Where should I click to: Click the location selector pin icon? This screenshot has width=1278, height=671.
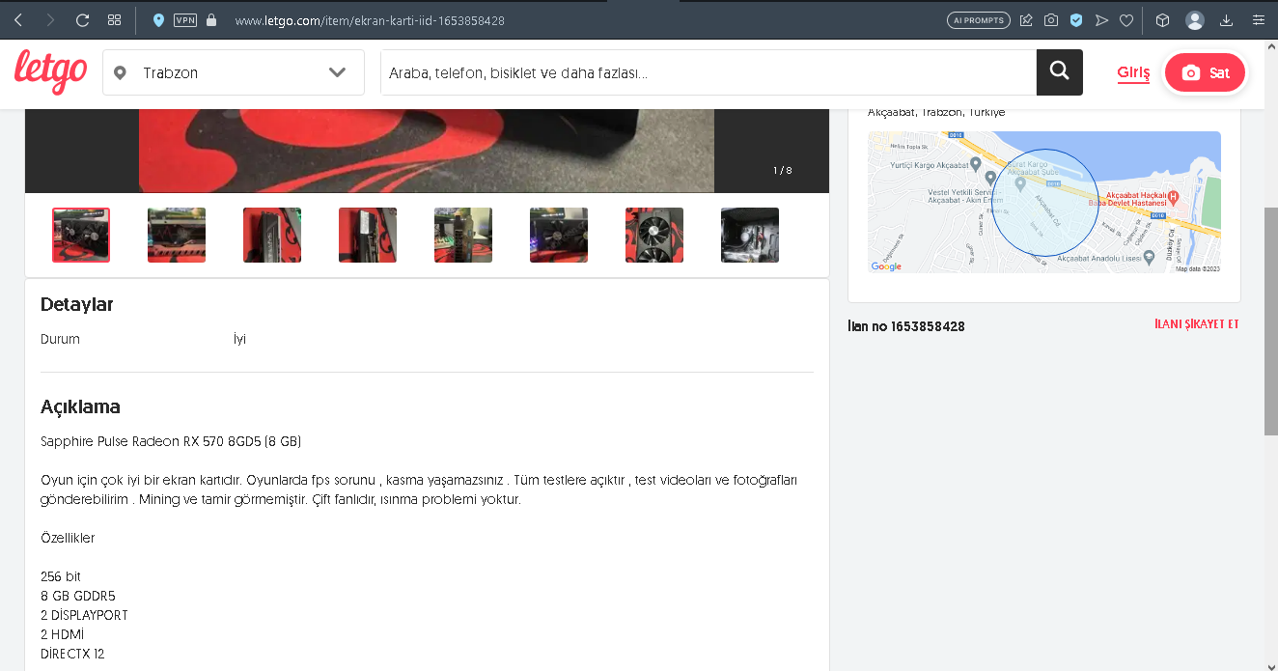[x=120, y=73]
